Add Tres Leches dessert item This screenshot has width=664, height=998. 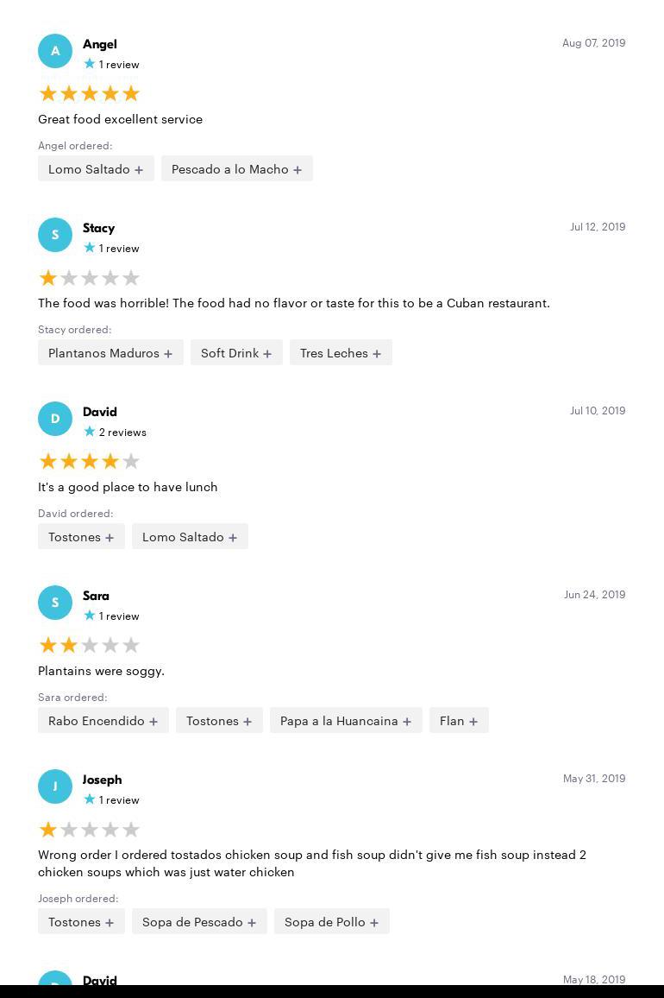[x=341, y=353]
